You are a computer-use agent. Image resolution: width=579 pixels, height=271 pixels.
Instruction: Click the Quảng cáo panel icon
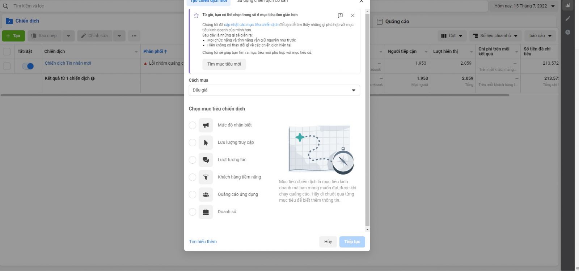380,21
